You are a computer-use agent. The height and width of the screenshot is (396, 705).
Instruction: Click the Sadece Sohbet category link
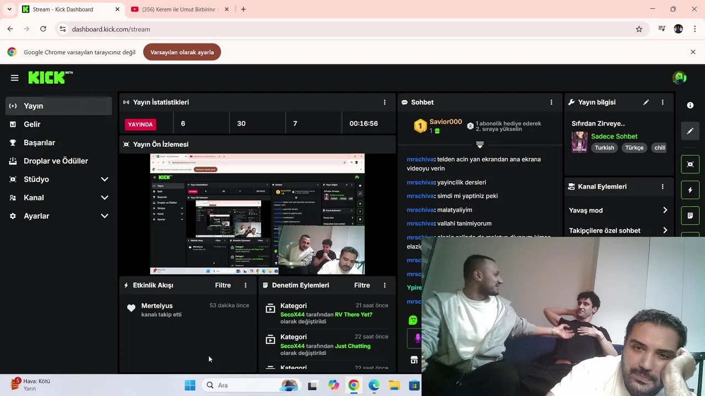click(614, 136)
